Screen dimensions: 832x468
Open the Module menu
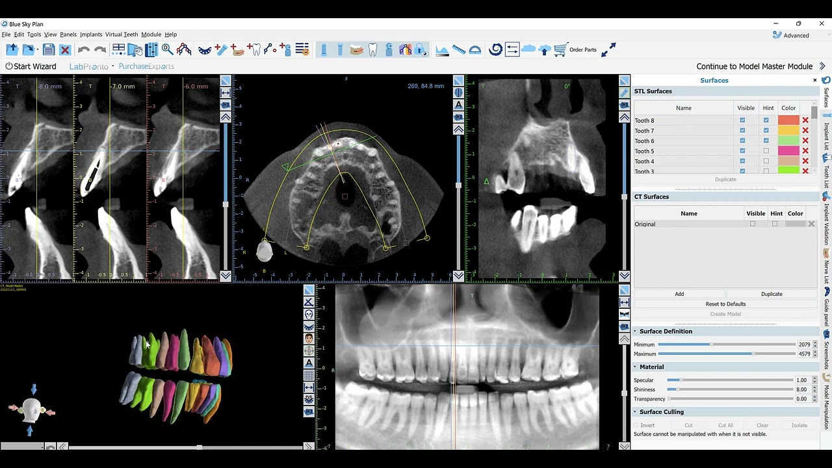click(151, 34)
